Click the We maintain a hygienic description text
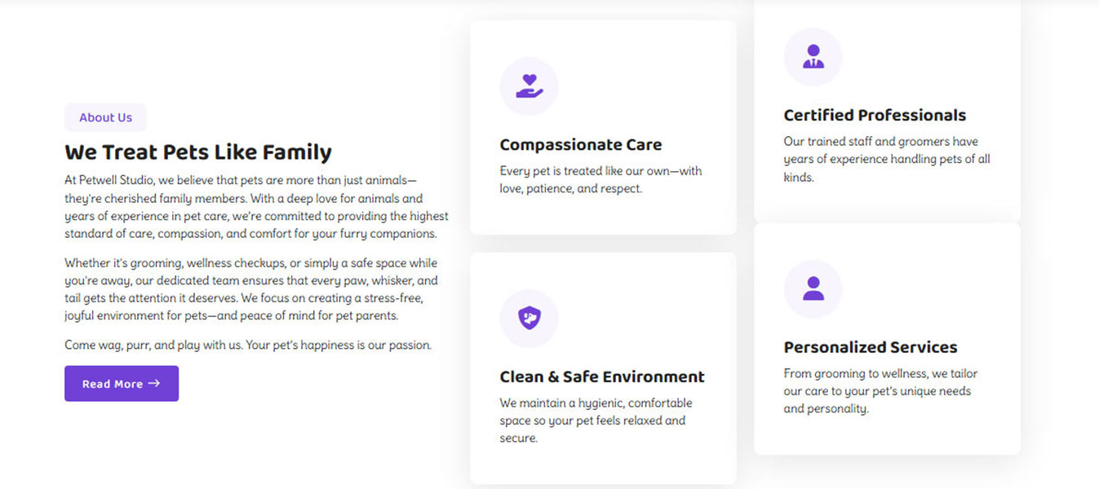Viewport: 1099px width, 489px height. point(596,421)
